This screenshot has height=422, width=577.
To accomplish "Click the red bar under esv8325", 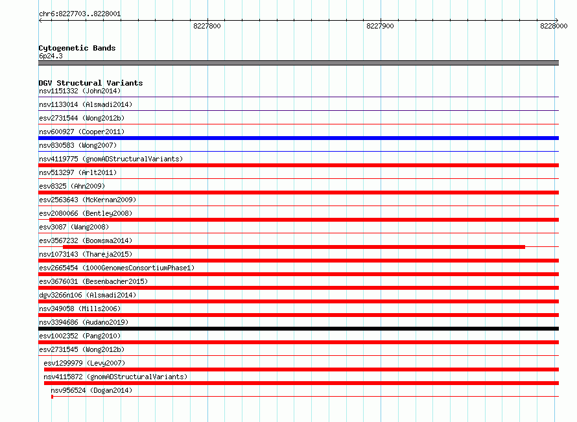I will (298, 193).
